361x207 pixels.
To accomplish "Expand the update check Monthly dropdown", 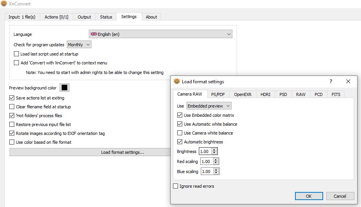I will [x=79, y=45].
